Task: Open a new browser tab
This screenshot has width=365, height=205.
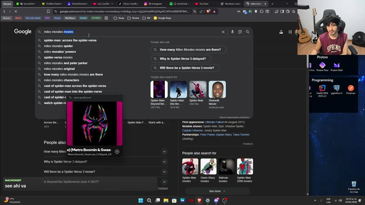Action: tap(272, 4)
